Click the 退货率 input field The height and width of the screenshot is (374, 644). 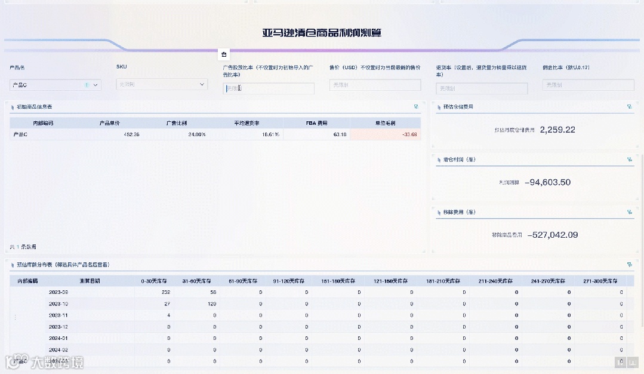481,88
